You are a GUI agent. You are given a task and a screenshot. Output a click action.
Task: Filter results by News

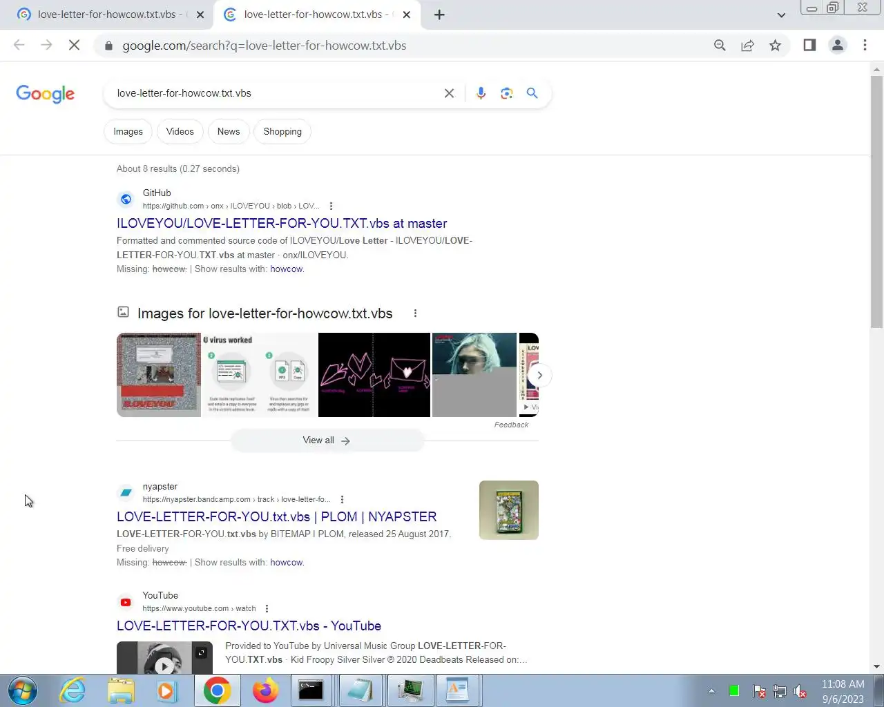(229, 131)
